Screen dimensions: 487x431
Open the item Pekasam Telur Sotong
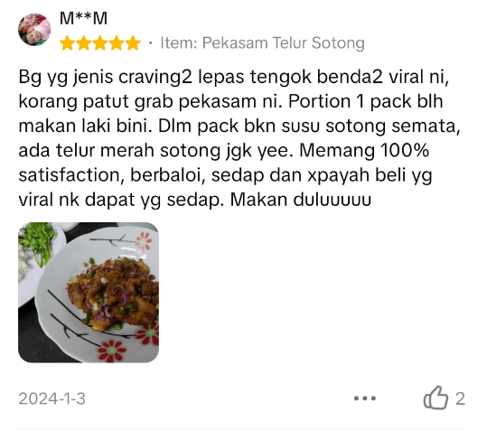pos(284,43)
